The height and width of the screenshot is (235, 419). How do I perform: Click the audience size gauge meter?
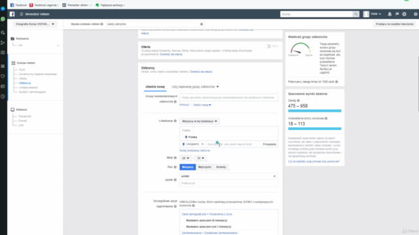301,48
